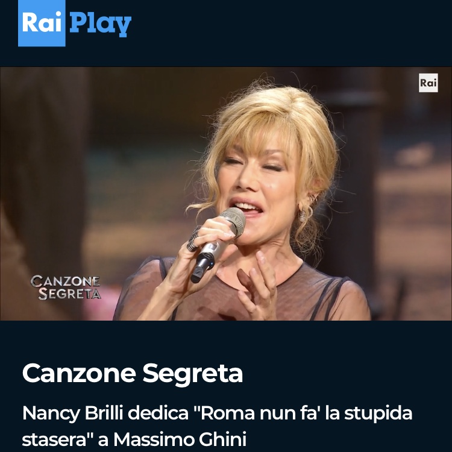Click the RaiPlay logo

[x=75, y=24]
